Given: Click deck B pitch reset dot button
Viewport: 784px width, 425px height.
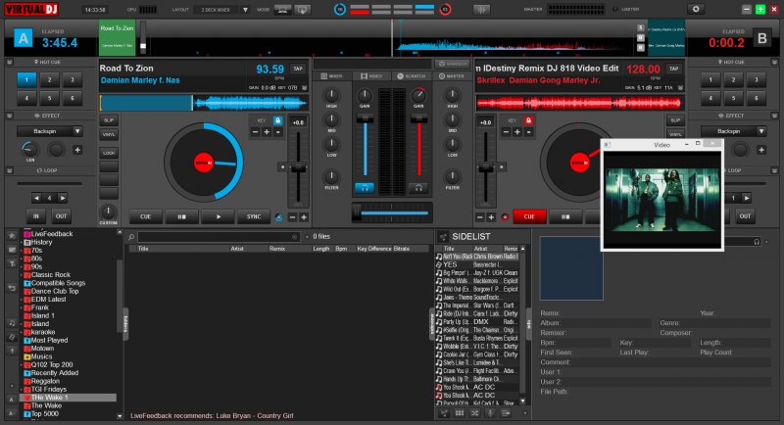Looking at the screenshot, I should tap(501, 167).
